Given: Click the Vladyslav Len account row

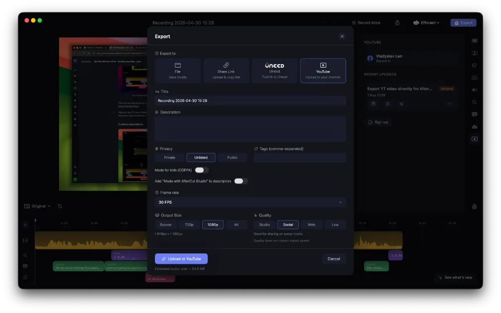Looking at the screenshot, I should (x=411, y=58).
